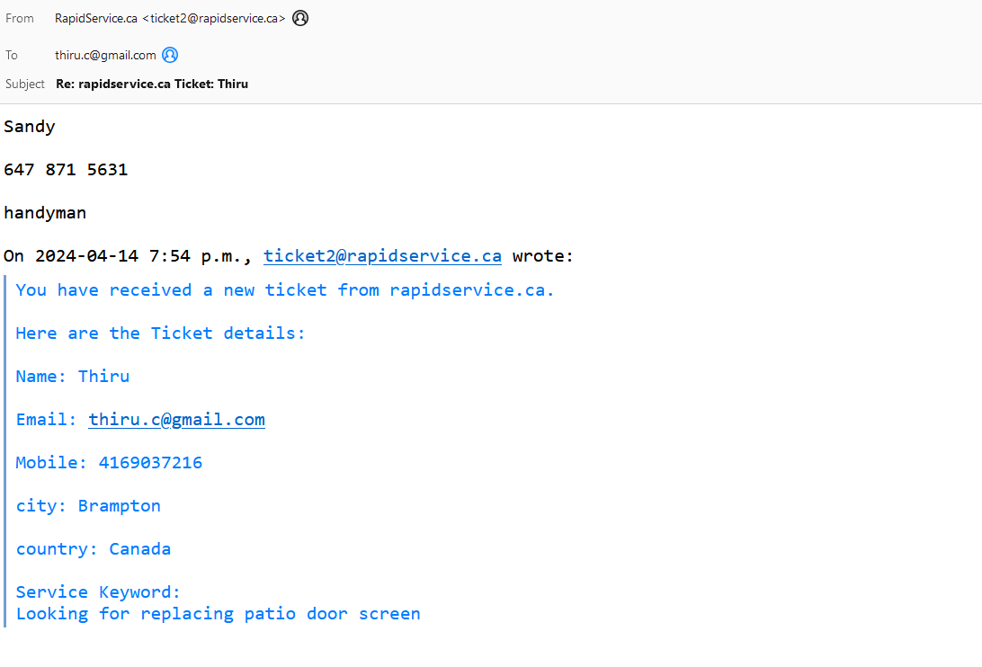Image resolution: width=982 pixels, height=667 pixels.
Task: Click the mobile number 4169037216
Action: pos(150,463)
